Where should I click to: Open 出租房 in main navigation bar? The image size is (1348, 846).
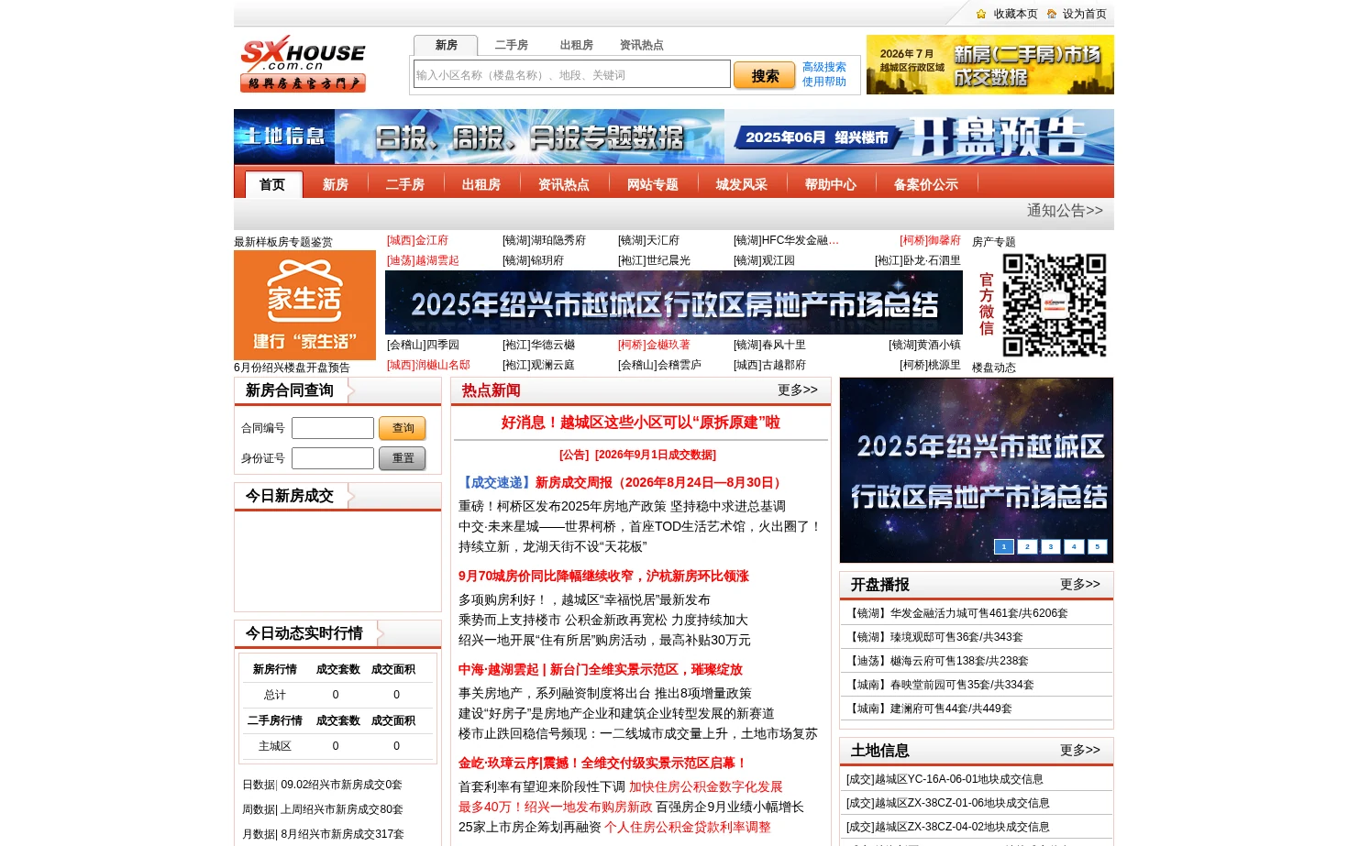[481, 184]
